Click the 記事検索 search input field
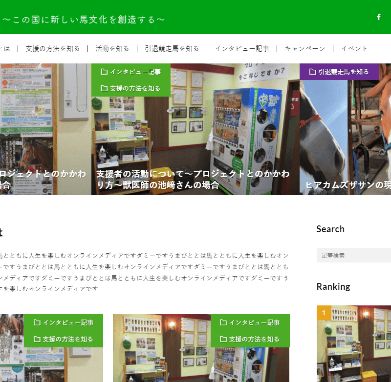The height and width of the screenshot is (382, 391). (354, 255)
